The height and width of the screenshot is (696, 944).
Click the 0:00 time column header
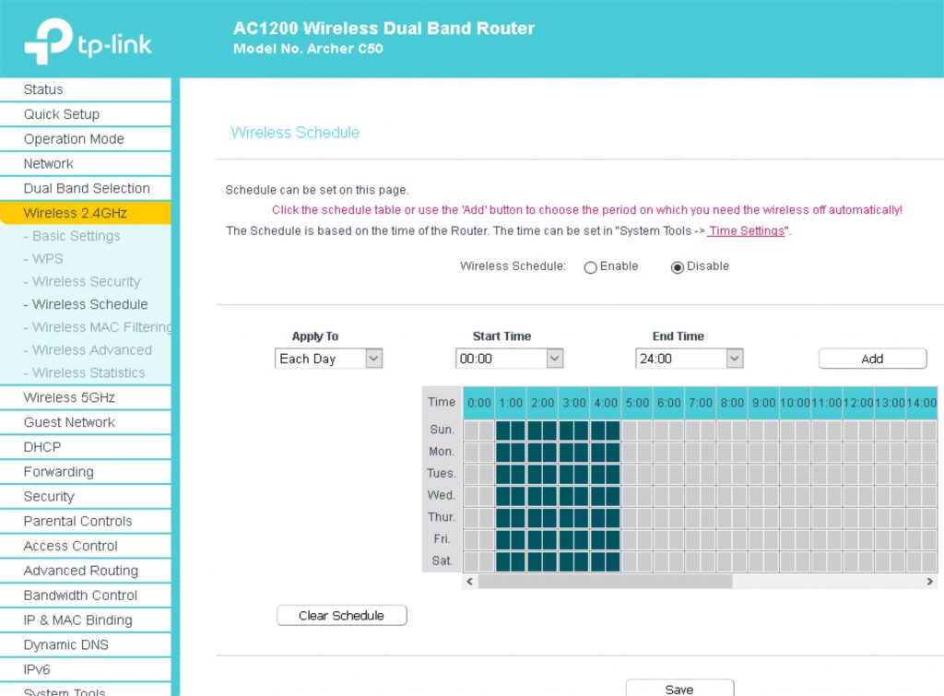pyautogui.click(x=479, y=403)
